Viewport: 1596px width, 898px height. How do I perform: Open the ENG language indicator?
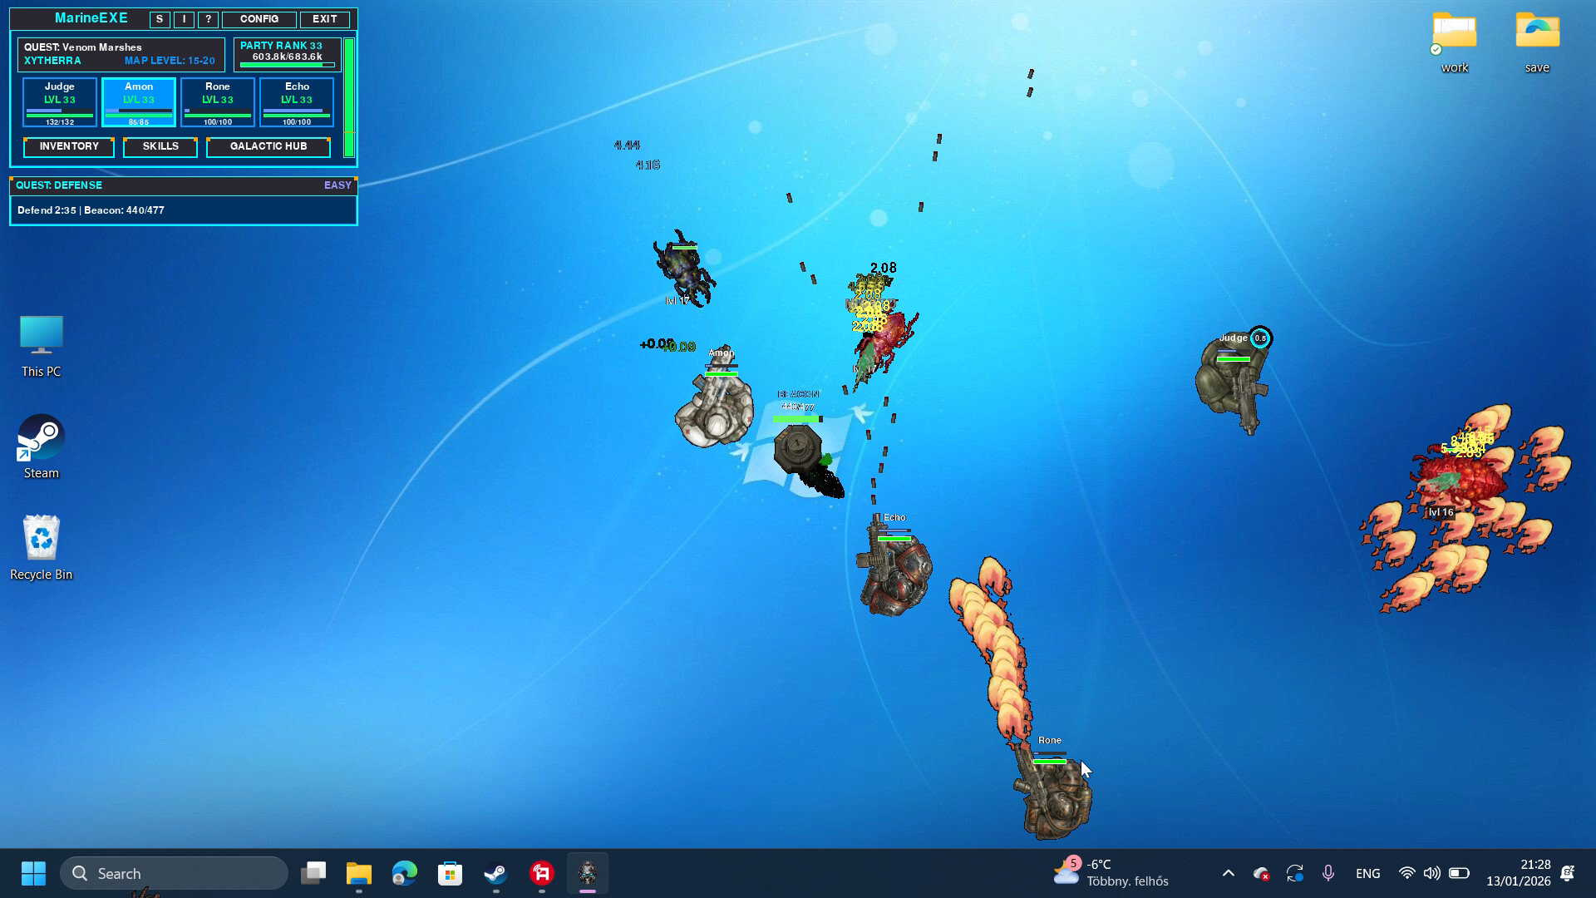(x=1367, y=873)
